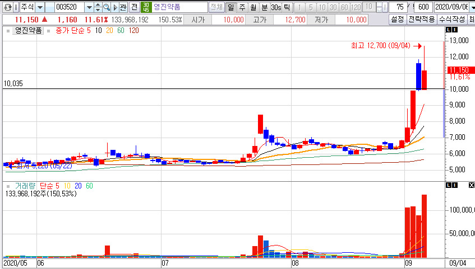Open the 설정 settings button
This screenshot has height=269, width=475.
(398, 20)
